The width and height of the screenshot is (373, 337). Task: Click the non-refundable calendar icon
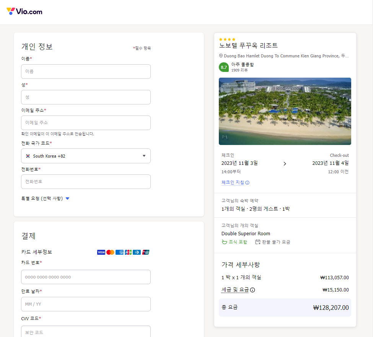[x=258, y=242]
